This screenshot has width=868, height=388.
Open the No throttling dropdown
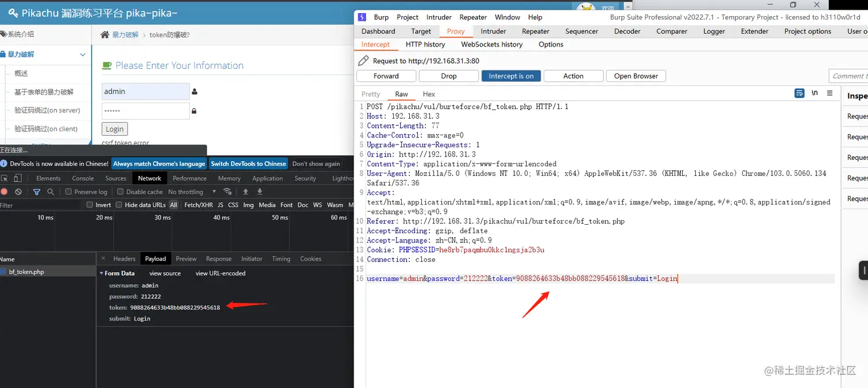[x=192, y=192]
